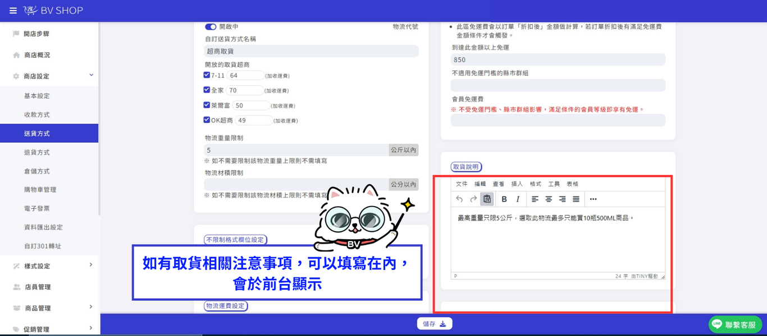Uncheck the 7-11 store checkbox
767x336 pixels.
point(207,75)
